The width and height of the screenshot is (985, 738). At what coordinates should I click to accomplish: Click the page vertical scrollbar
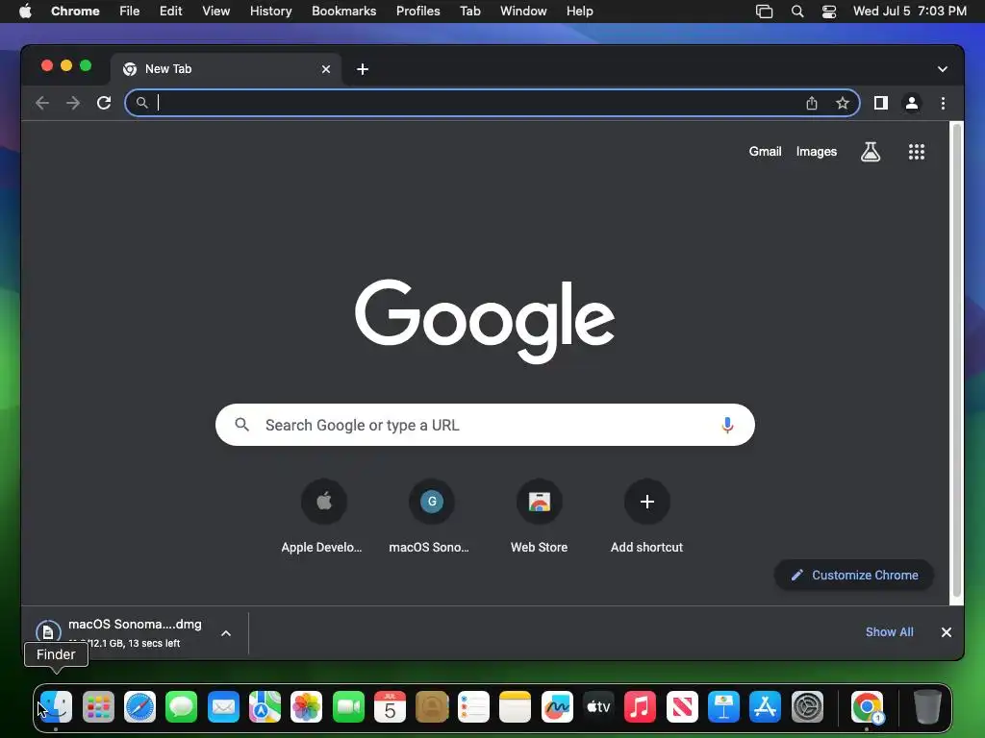(x=957, y=361)
